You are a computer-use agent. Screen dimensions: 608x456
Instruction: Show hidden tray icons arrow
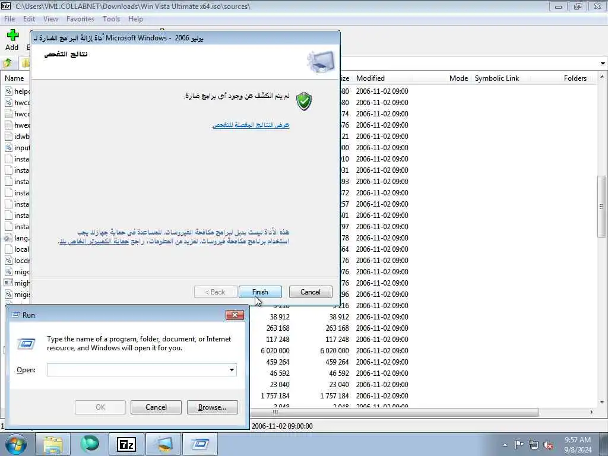click(x=505, y=445)
